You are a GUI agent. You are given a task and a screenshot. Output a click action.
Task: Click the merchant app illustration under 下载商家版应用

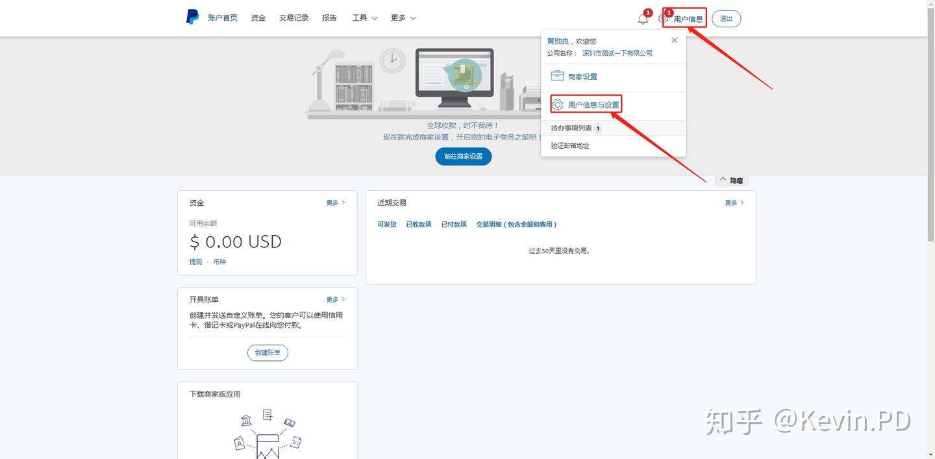point(268,430)
